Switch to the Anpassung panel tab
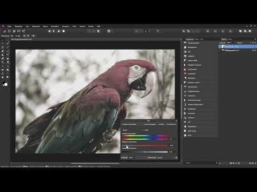Screen dimensions: 257x192 coord(190,39)
